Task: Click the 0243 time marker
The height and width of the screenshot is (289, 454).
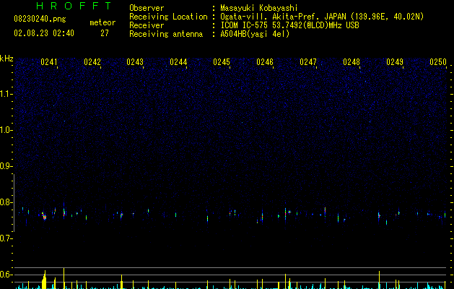Action: pyautogui.click(x=135, y=62)
